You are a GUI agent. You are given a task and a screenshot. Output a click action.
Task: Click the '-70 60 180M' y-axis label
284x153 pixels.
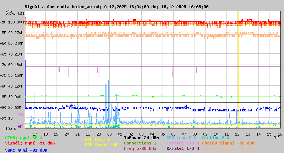pos(12,65)
